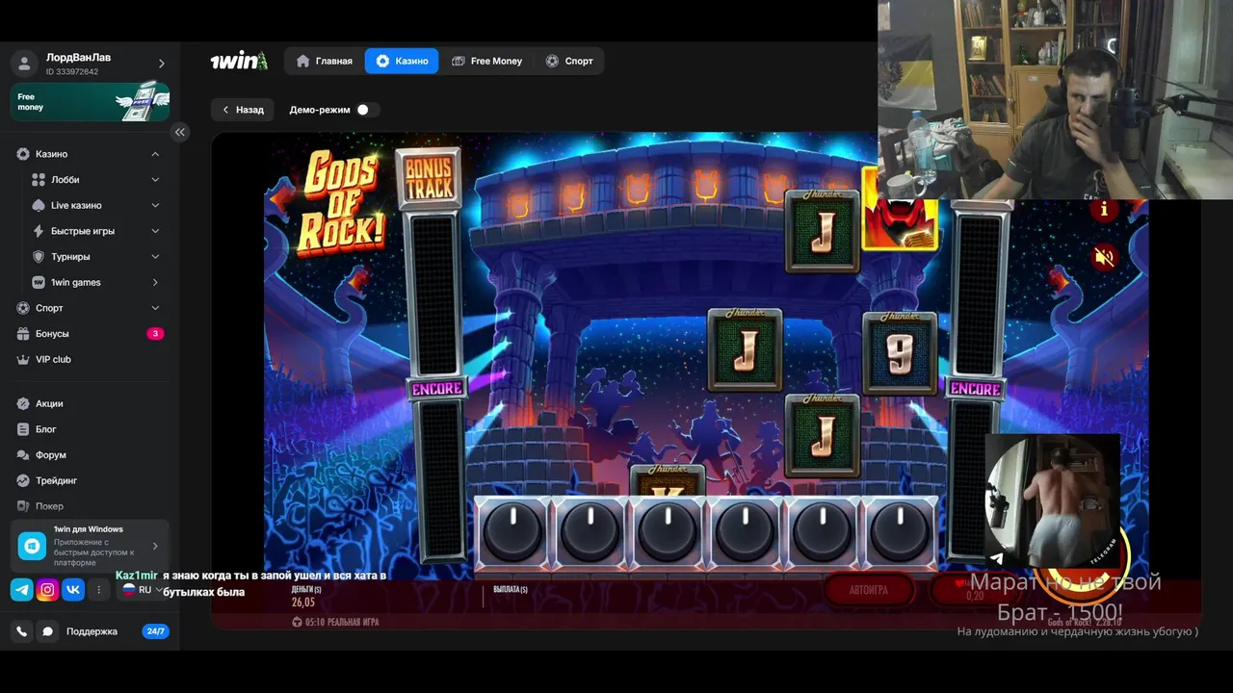Switch to the Спорт top tab
Image resolution: width=1233 pixels, height=693 pixels.
tap(569, 61)
